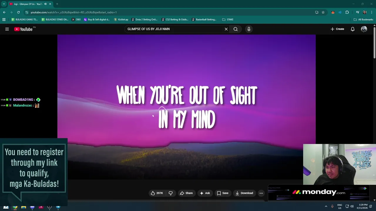
Task: Save the video to a playlist
Action: point(223,193)
